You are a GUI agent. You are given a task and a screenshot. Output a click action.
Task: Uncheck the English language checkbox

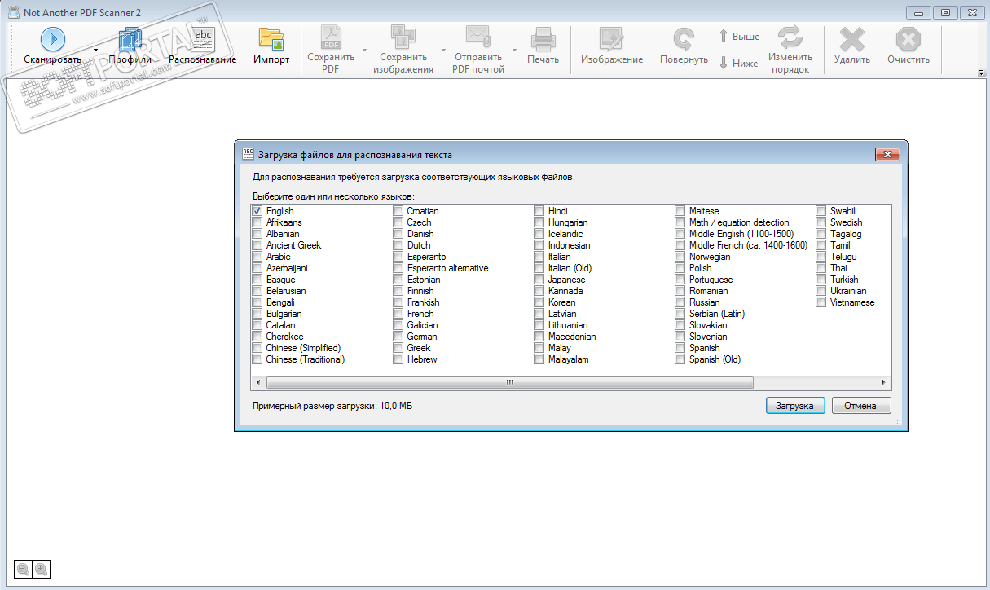[257, 211]
